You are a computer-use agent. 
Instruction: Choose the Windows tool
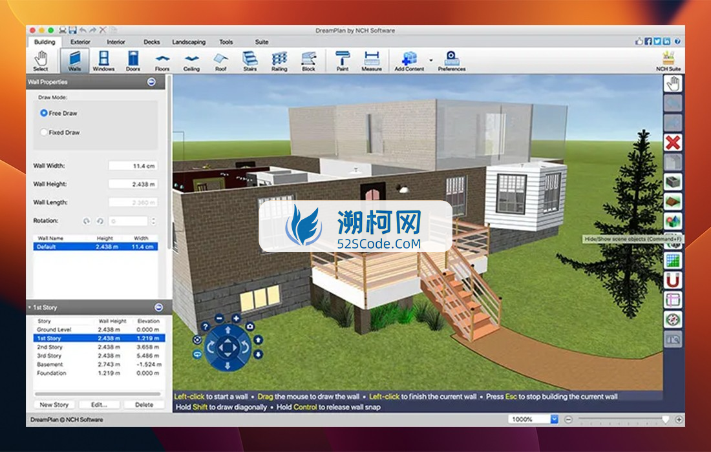[x=103, y=61]
